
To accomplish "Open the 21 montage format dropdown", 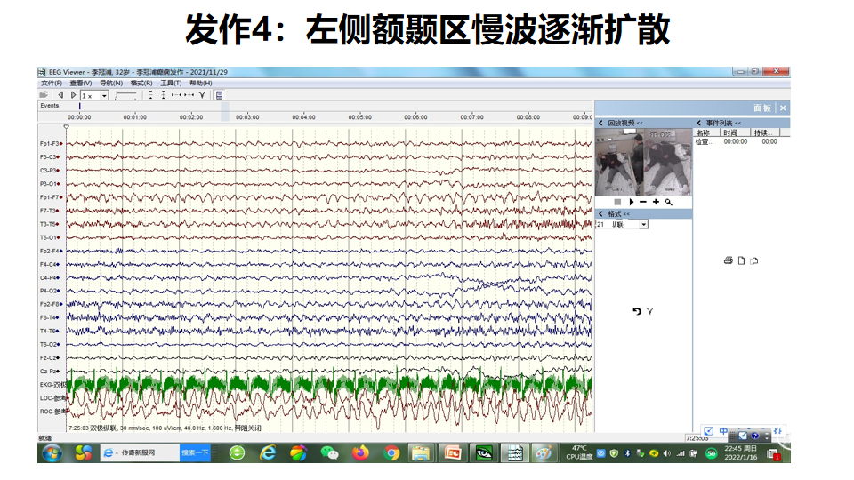I will tap(644, 225).
